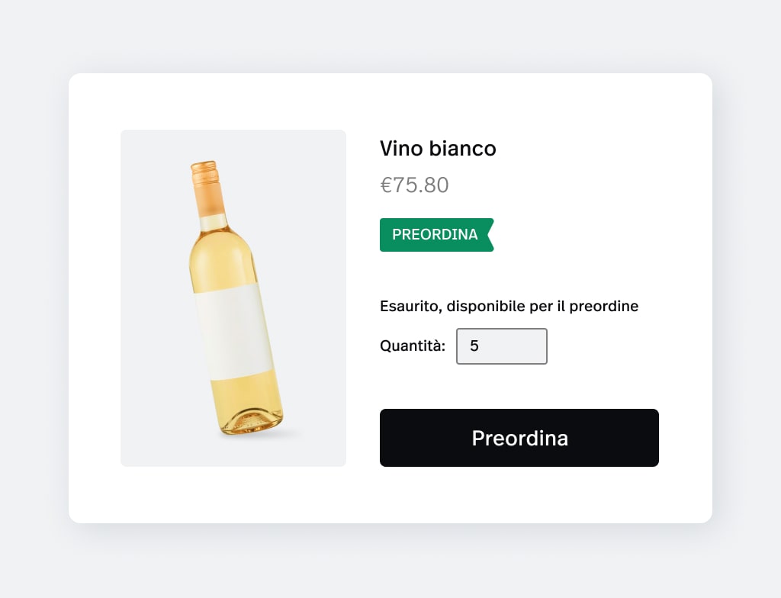Click the base of the wine bottle
Screen dimensions: 781x598
point(253,424)
